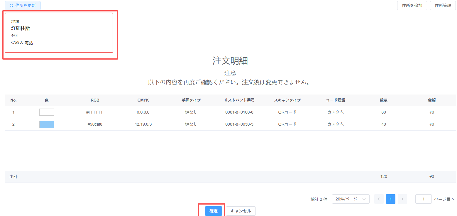Click the 金額 column header
This screenshot has height=216, width=457.
pos(431,100)
